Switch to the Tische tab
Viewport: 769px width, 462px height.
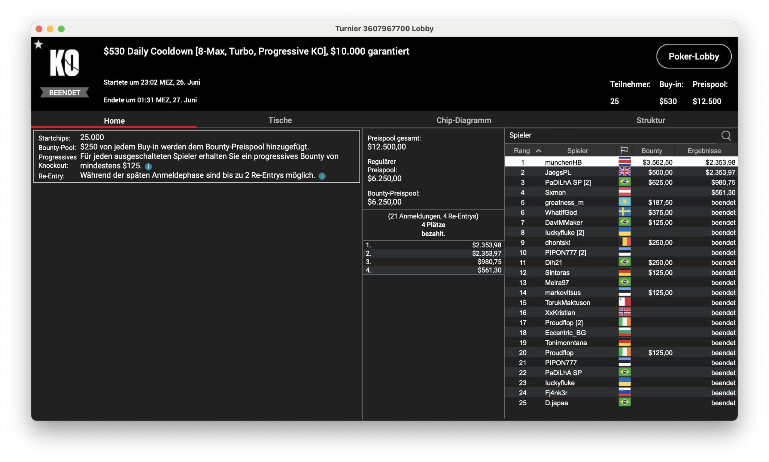coord(280,120)
